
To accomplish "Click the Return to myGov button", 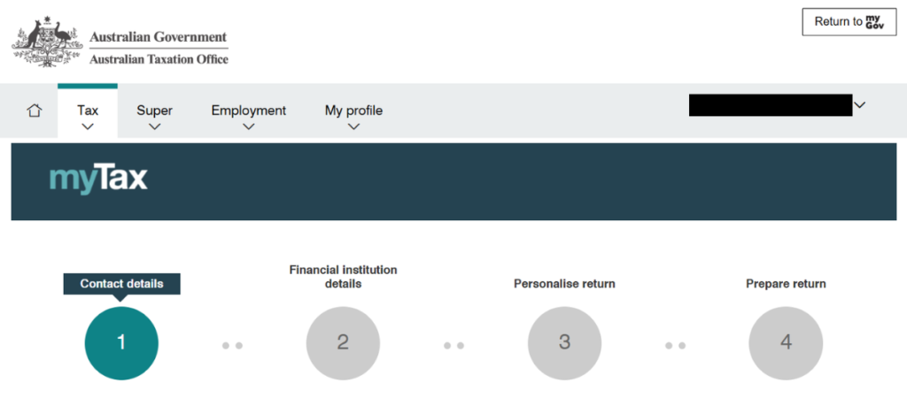I will pyautogui.click(x=849, y=22).
